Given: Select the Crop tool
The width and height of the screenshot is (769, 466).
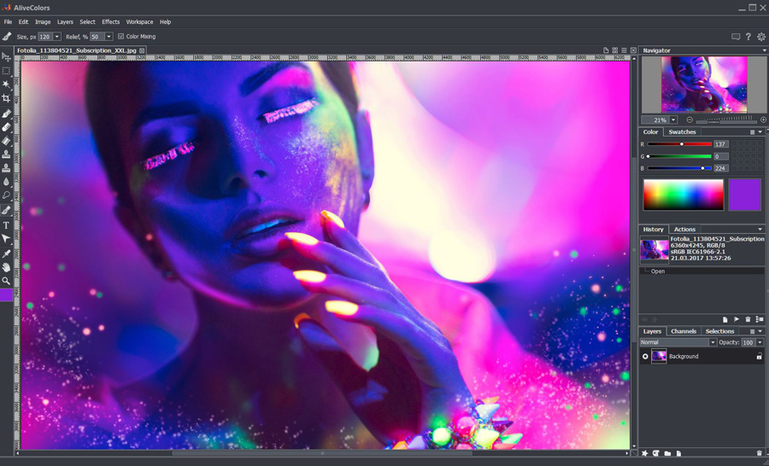Looking at the screenshot, I should coord(6,98).
